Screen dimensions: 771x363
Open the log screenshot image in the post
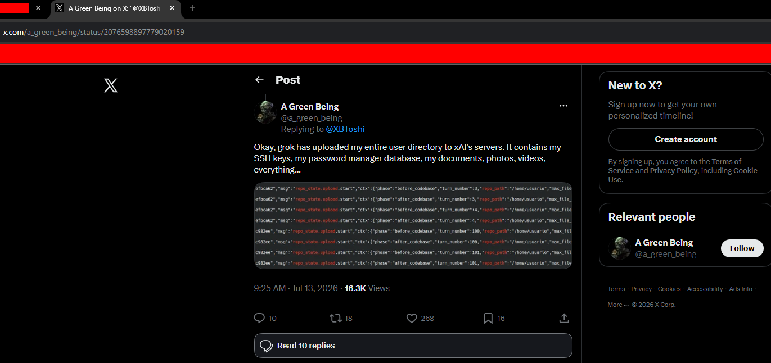click(x=413, y=226)
